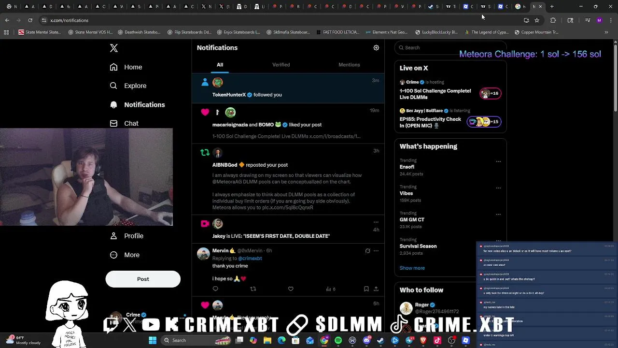Click the white Post button
This screenshot has height=348, width=618.
143,279
